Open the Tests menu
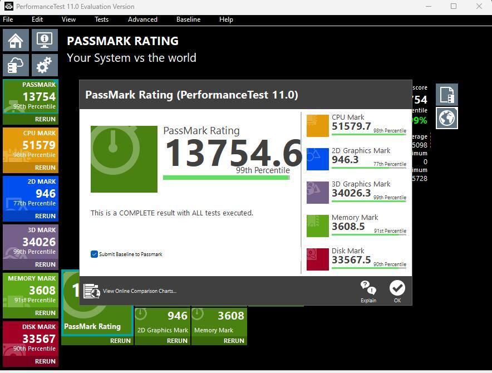Image resolution: width=492 pixels, height=373 pixels. [x=101, y=19]
